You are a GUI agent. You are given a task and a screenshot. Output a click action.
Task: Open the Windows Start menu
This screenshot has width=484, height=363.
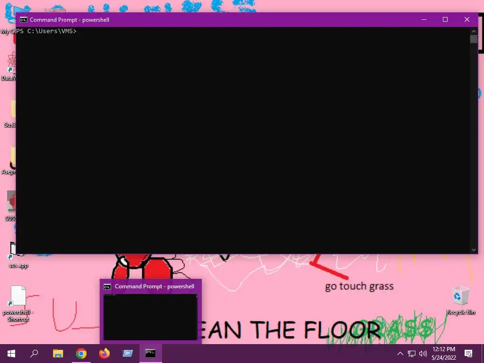click(11, 354)
